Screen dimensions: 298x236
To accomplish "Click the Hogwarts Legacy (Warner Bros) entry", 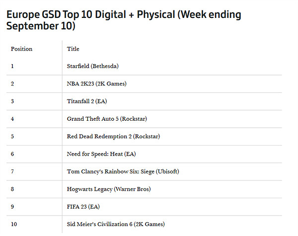I will pos(108,189).
